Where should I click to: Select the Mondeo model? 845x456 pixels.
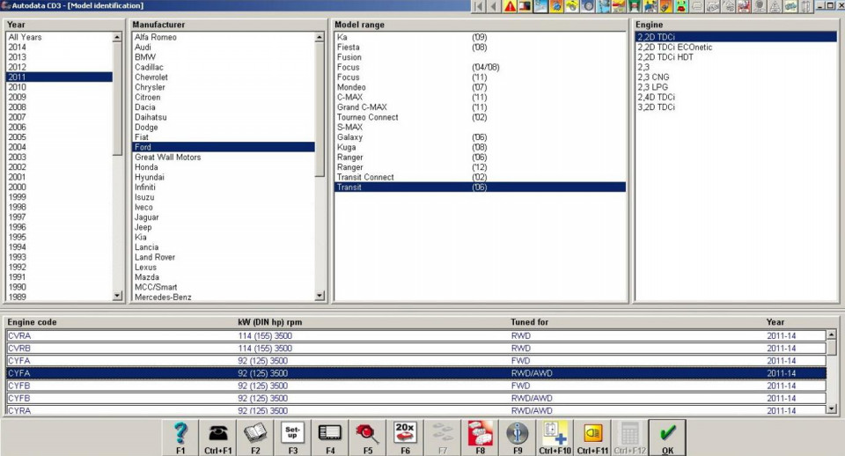tap(480, 87)
